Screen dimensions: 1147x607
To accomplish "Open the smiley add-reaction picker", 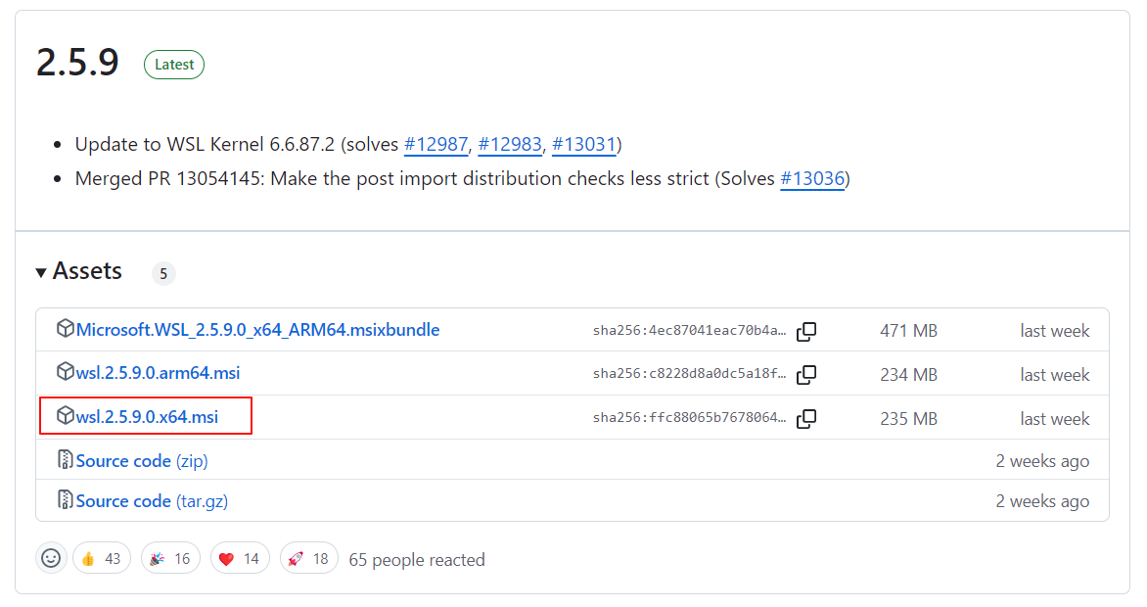I will coord(51,559).
